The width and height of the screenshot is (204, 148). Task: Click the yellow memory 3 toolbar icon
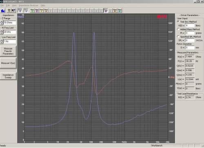click(x=41, y=11)
